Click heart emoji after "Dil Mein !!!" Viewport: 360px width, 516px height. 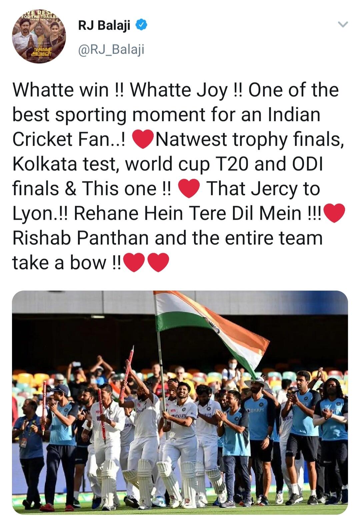[334, 213]
